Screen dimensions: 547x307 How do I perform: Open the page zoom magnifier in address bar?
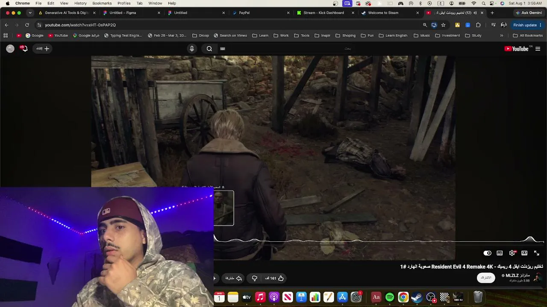(425, 25)
